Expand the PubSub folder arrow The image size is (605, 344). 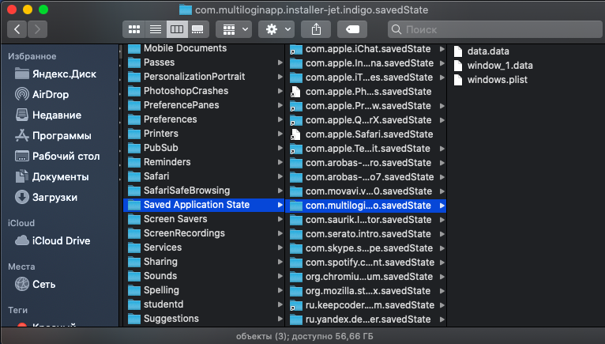(280, 148)
